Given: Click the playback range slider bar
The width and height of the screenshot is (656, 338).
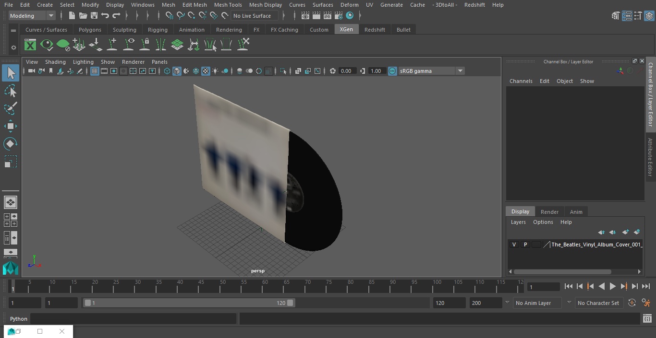Looking at the screenshot, I should [x=189, y=303].
